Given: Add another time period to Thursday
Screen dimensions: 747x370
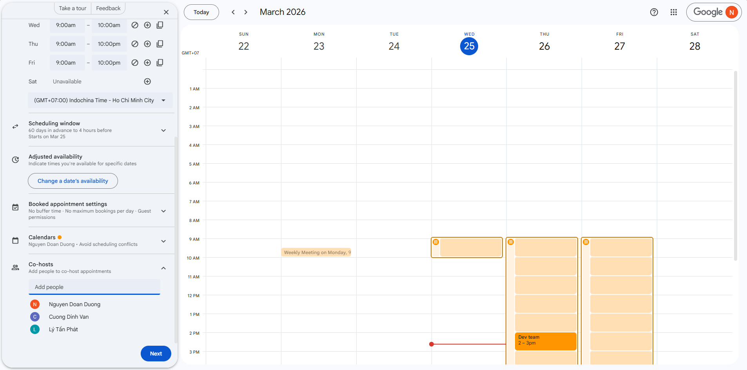Looking at the screenshot, I should (147, 44).
